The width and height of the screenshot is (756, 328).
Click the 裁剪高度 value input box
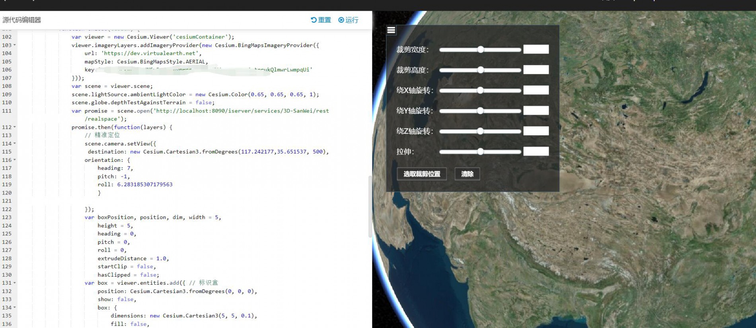[536, 70]
